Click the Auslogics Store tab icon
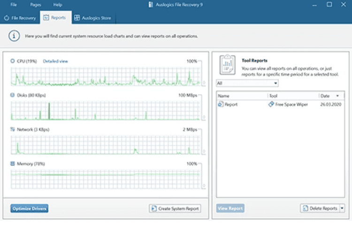Viewport: 352px width, 238px height. [77, 18]
